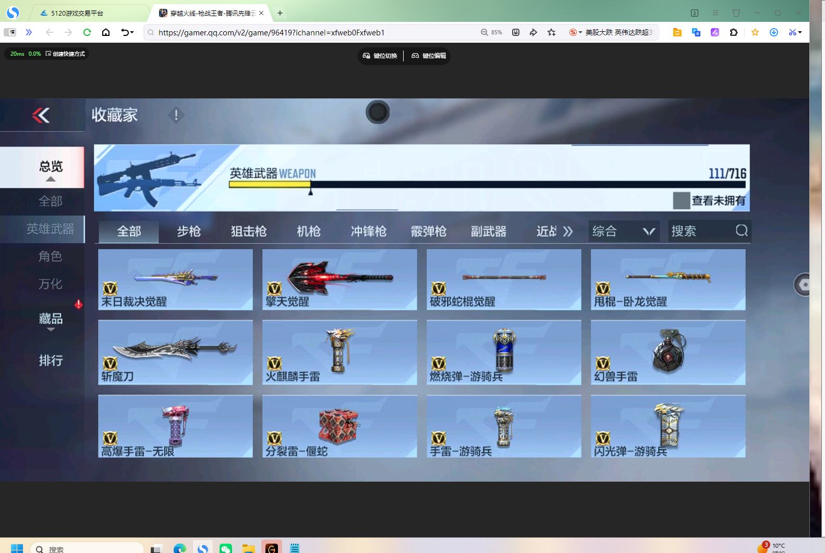Viewport: 825px width, 553px height.
Task: Open the 手雷-游骑兵 card
Action: 504,426
